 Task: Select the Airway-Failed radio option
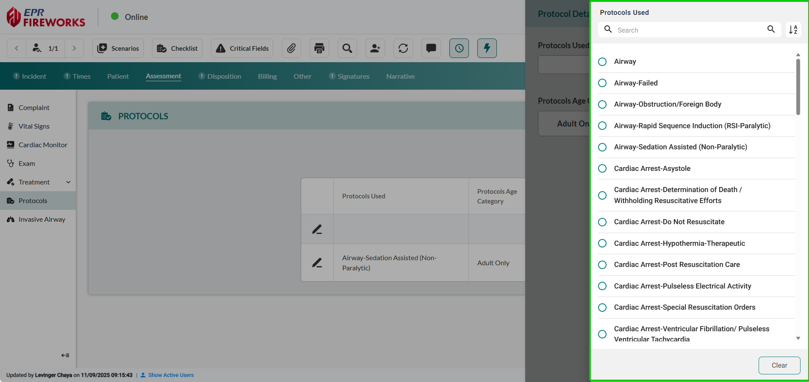click(602, 83)
